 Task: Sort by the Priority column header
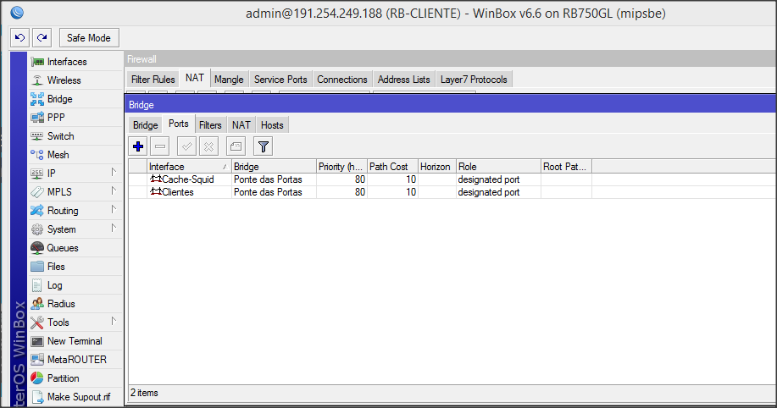click(342, 167)
